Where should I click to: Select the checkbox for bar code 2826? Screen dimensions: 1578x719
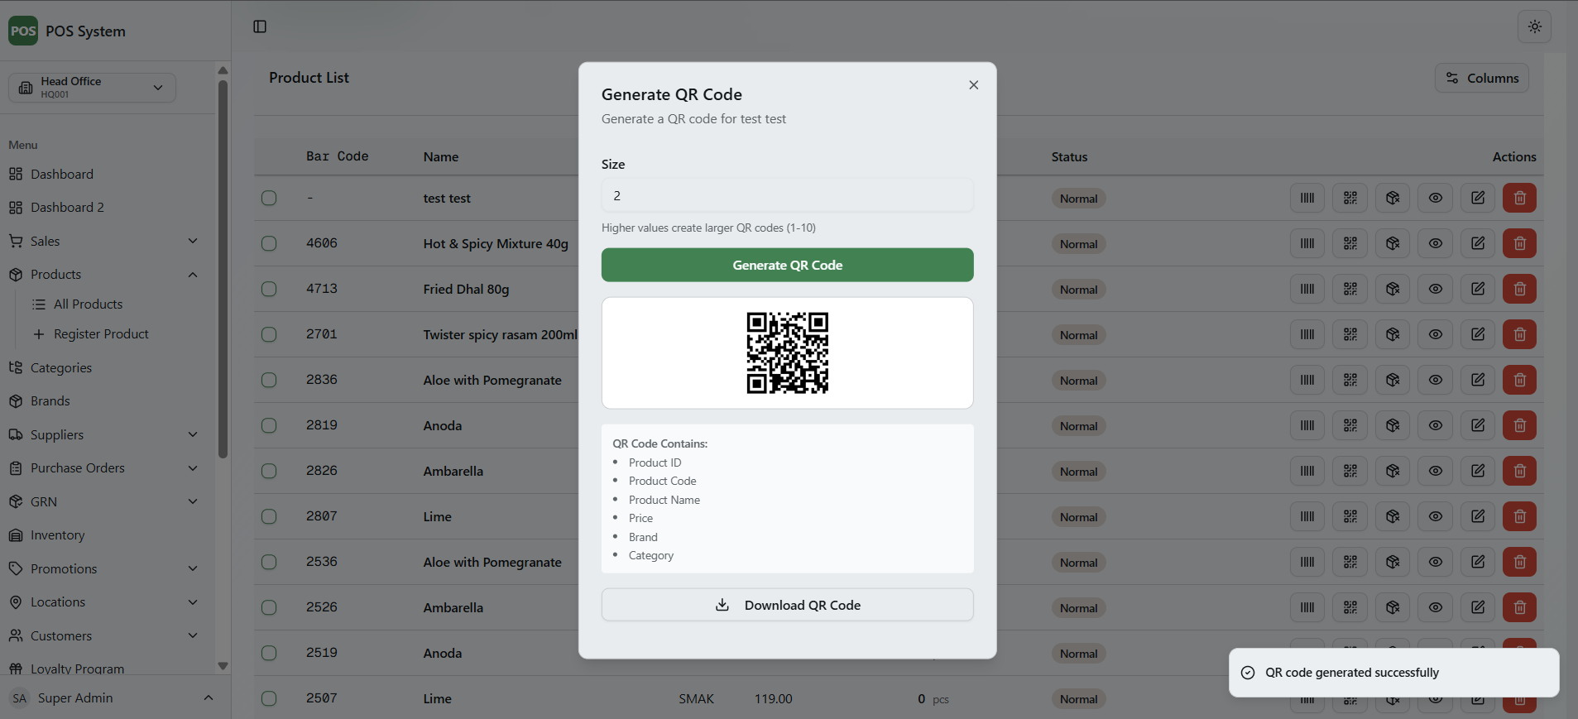tap(269, 471)
